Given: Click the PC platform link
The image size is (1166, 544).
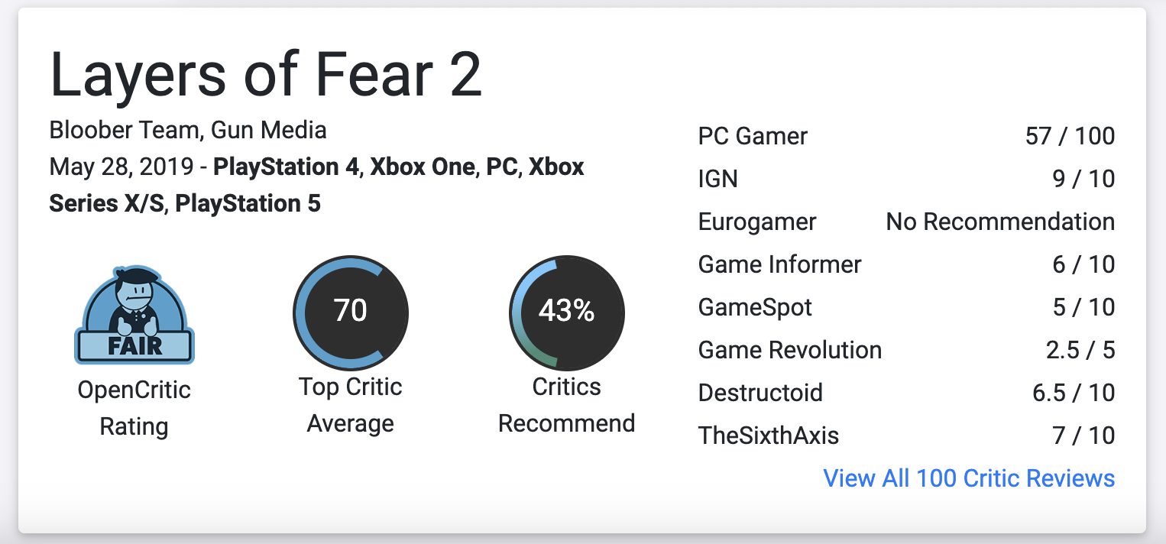Looking at the screenshot, I should 502,167.
